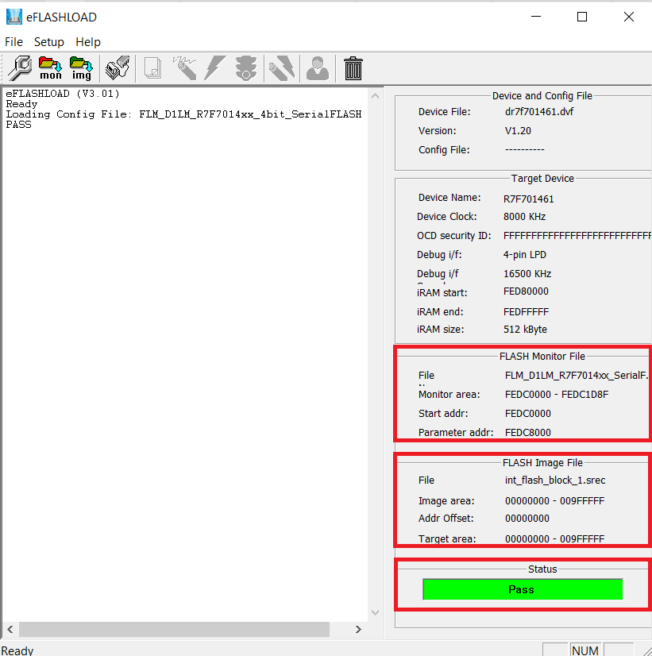
Task: Click debug speed value 16500 KHz
Action: [x=527, y=274]
